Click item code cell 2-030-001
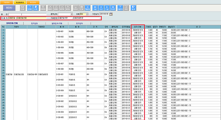 [62, 96]
